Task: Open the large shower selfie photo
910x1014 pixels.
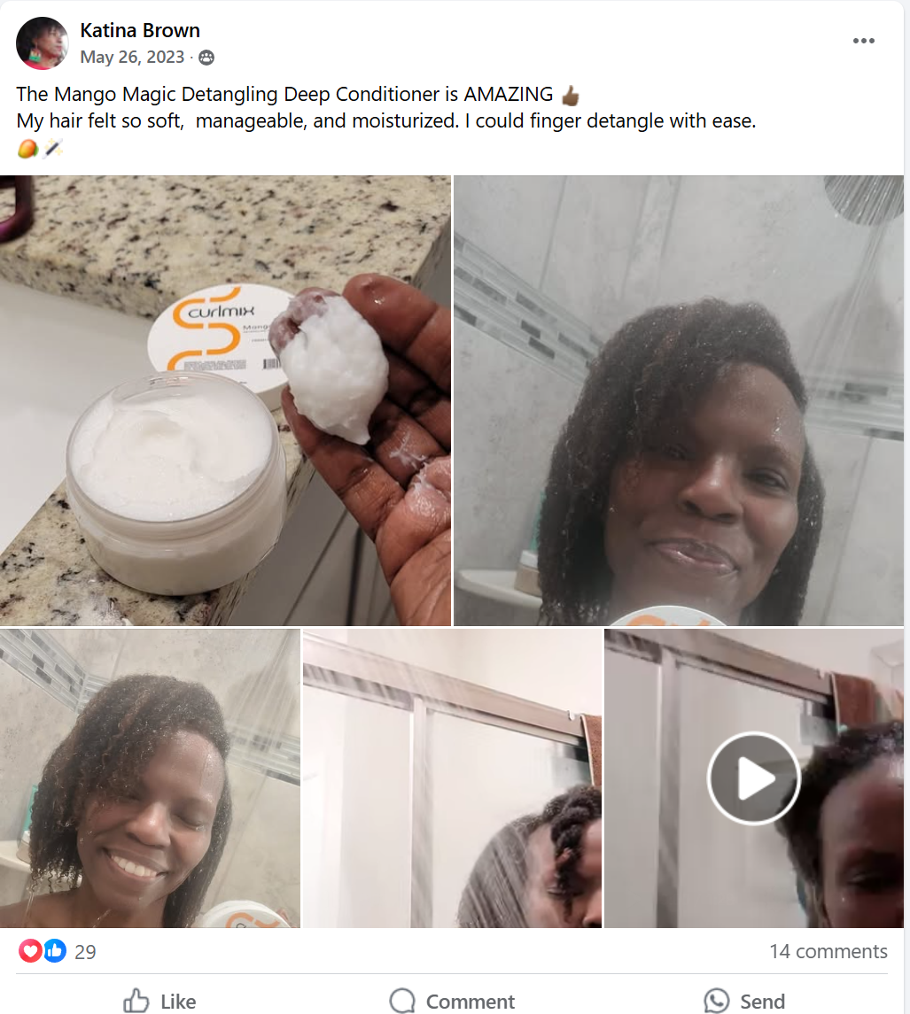Action: click(679, 400)
